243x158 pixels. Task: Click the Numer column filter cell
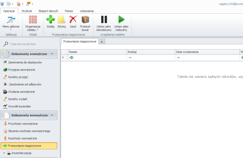pos(97,57)
